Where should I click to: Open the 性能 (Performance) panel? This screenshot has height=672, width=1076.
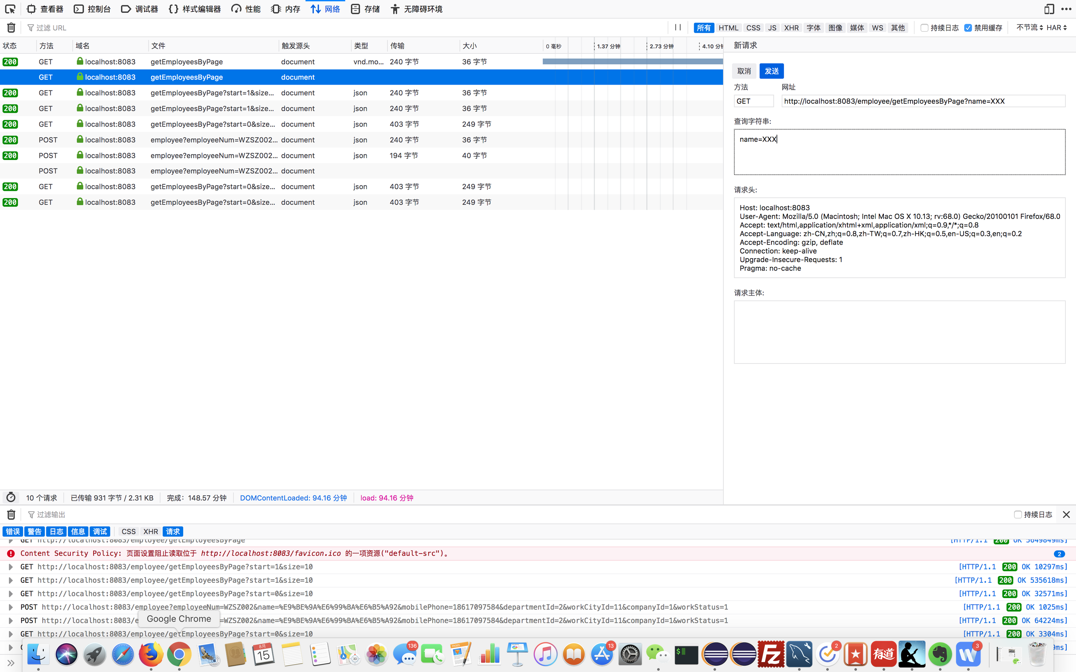[246, 9]
